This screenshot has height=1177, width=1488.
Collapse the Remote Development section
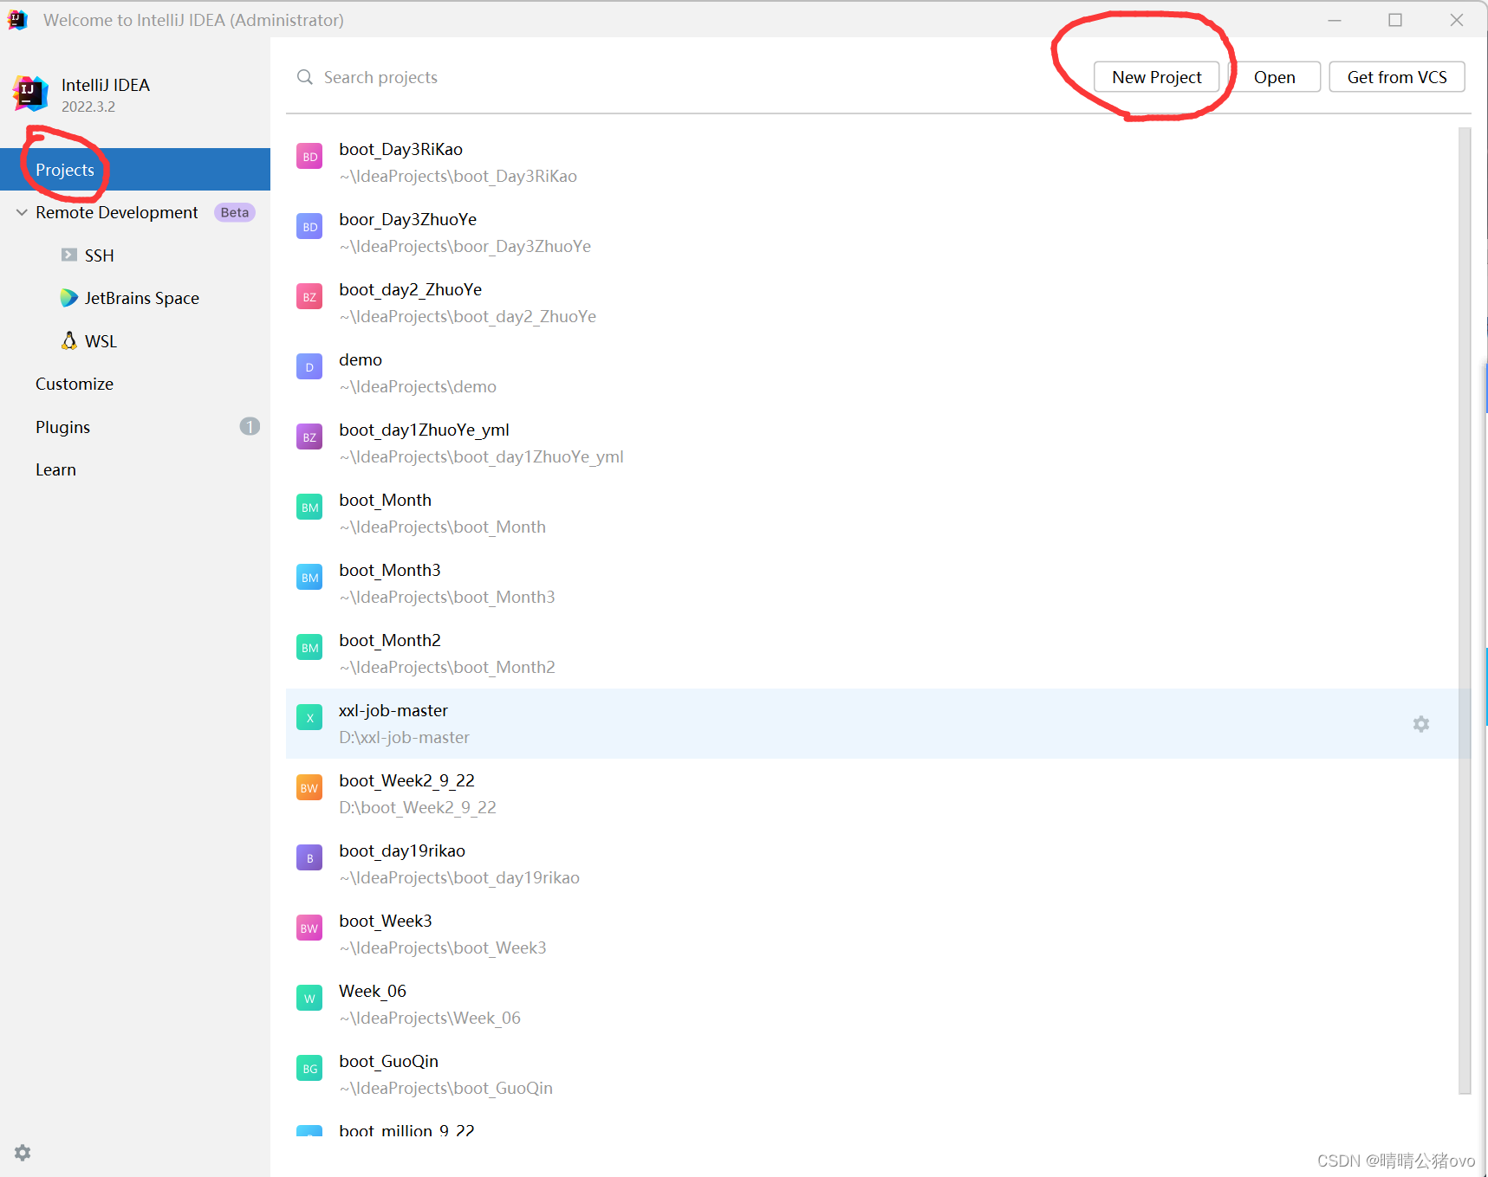click(x=22, y=212)
